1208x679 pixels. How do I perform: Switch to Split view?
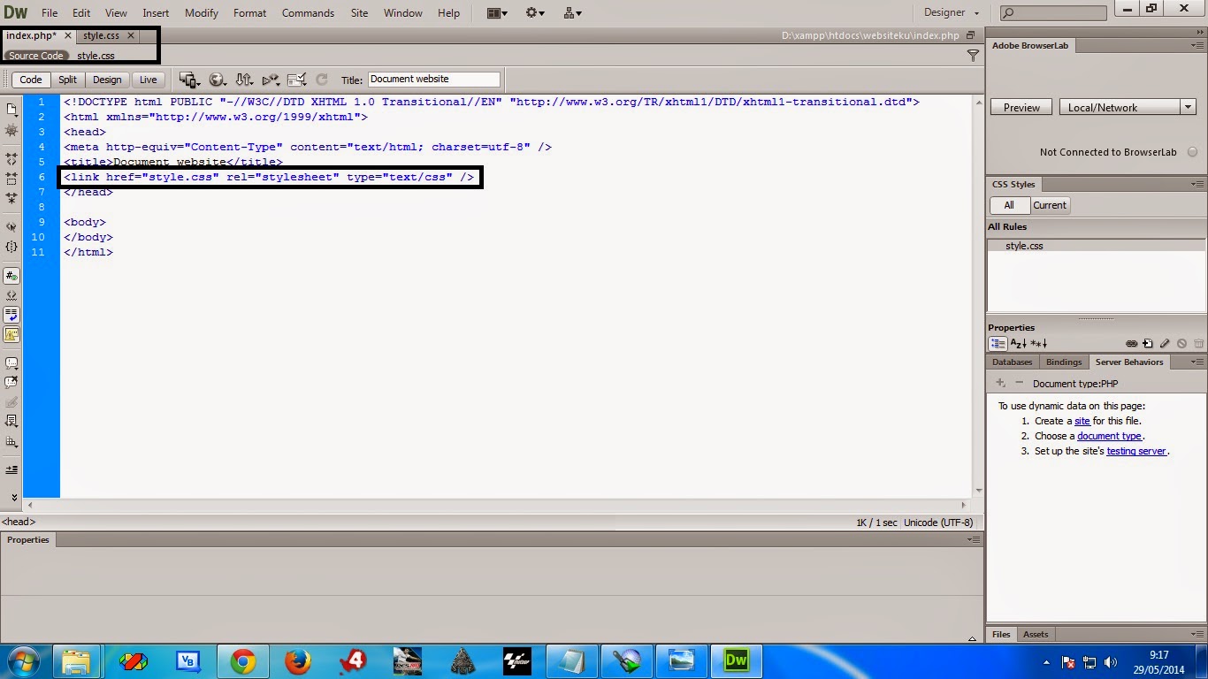(x=68, y=80)
